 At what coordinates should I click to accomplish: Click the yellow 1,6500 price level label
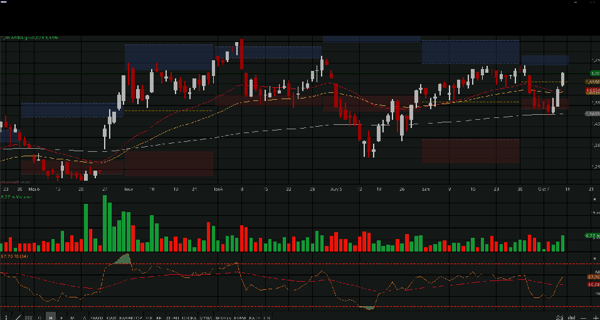click(592, 82)
